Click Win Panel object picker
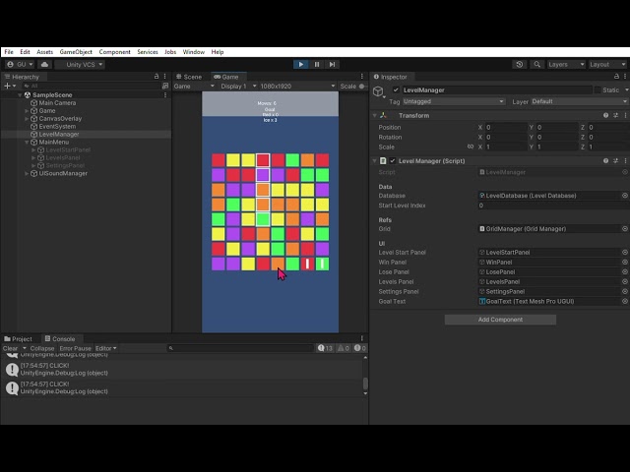630x472 pixels. 625,263
